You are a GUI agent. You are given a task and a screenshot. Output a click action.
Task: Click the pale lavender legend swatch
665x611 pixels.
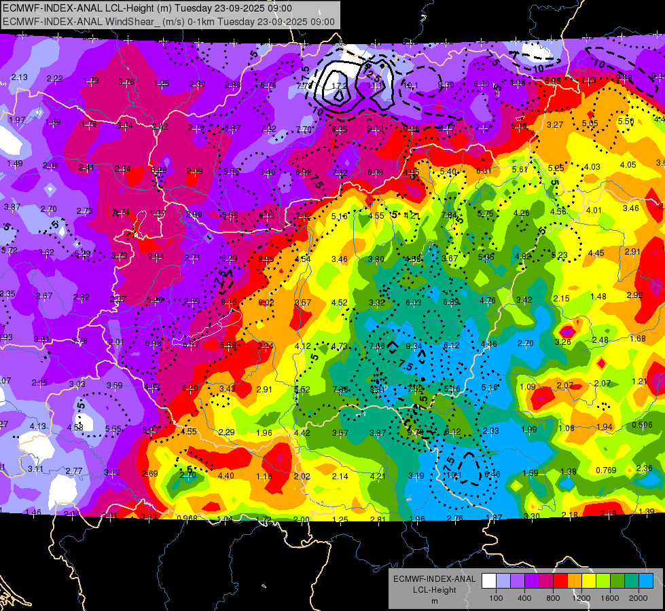[x=503, y=581]
